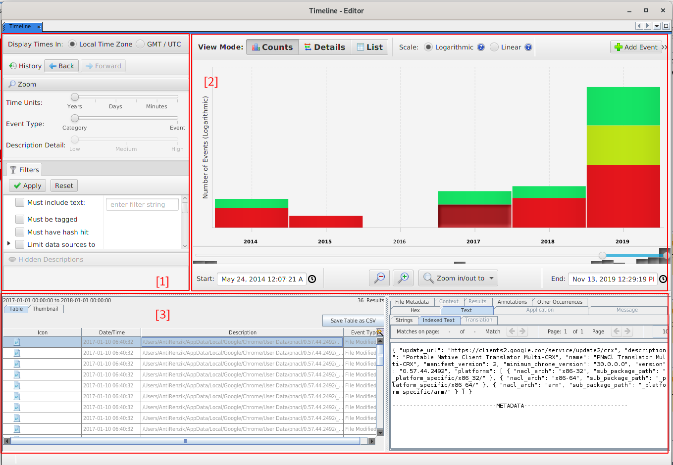Click the Linear scale help icon
The image size is (673, 465).
[528, 47]
